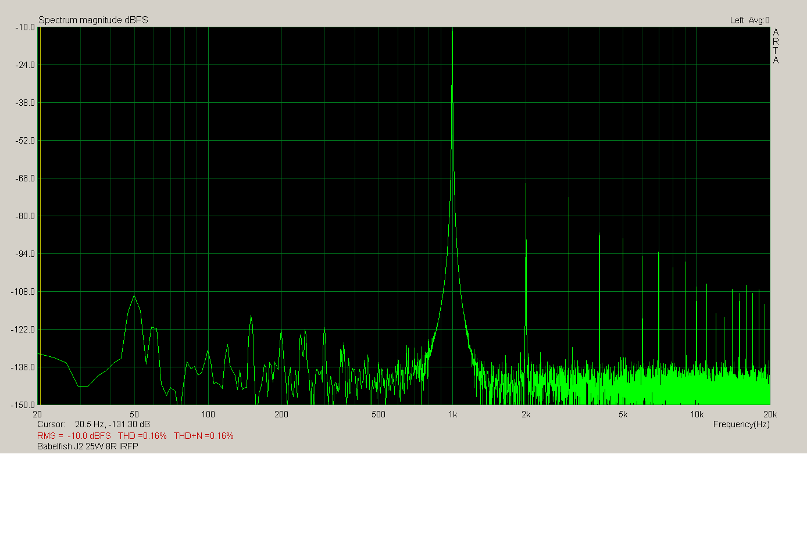The image size is (807, 558).
Task: Click the 'RMS = -10.0 dBFS' value
Action: coord(74,435)
